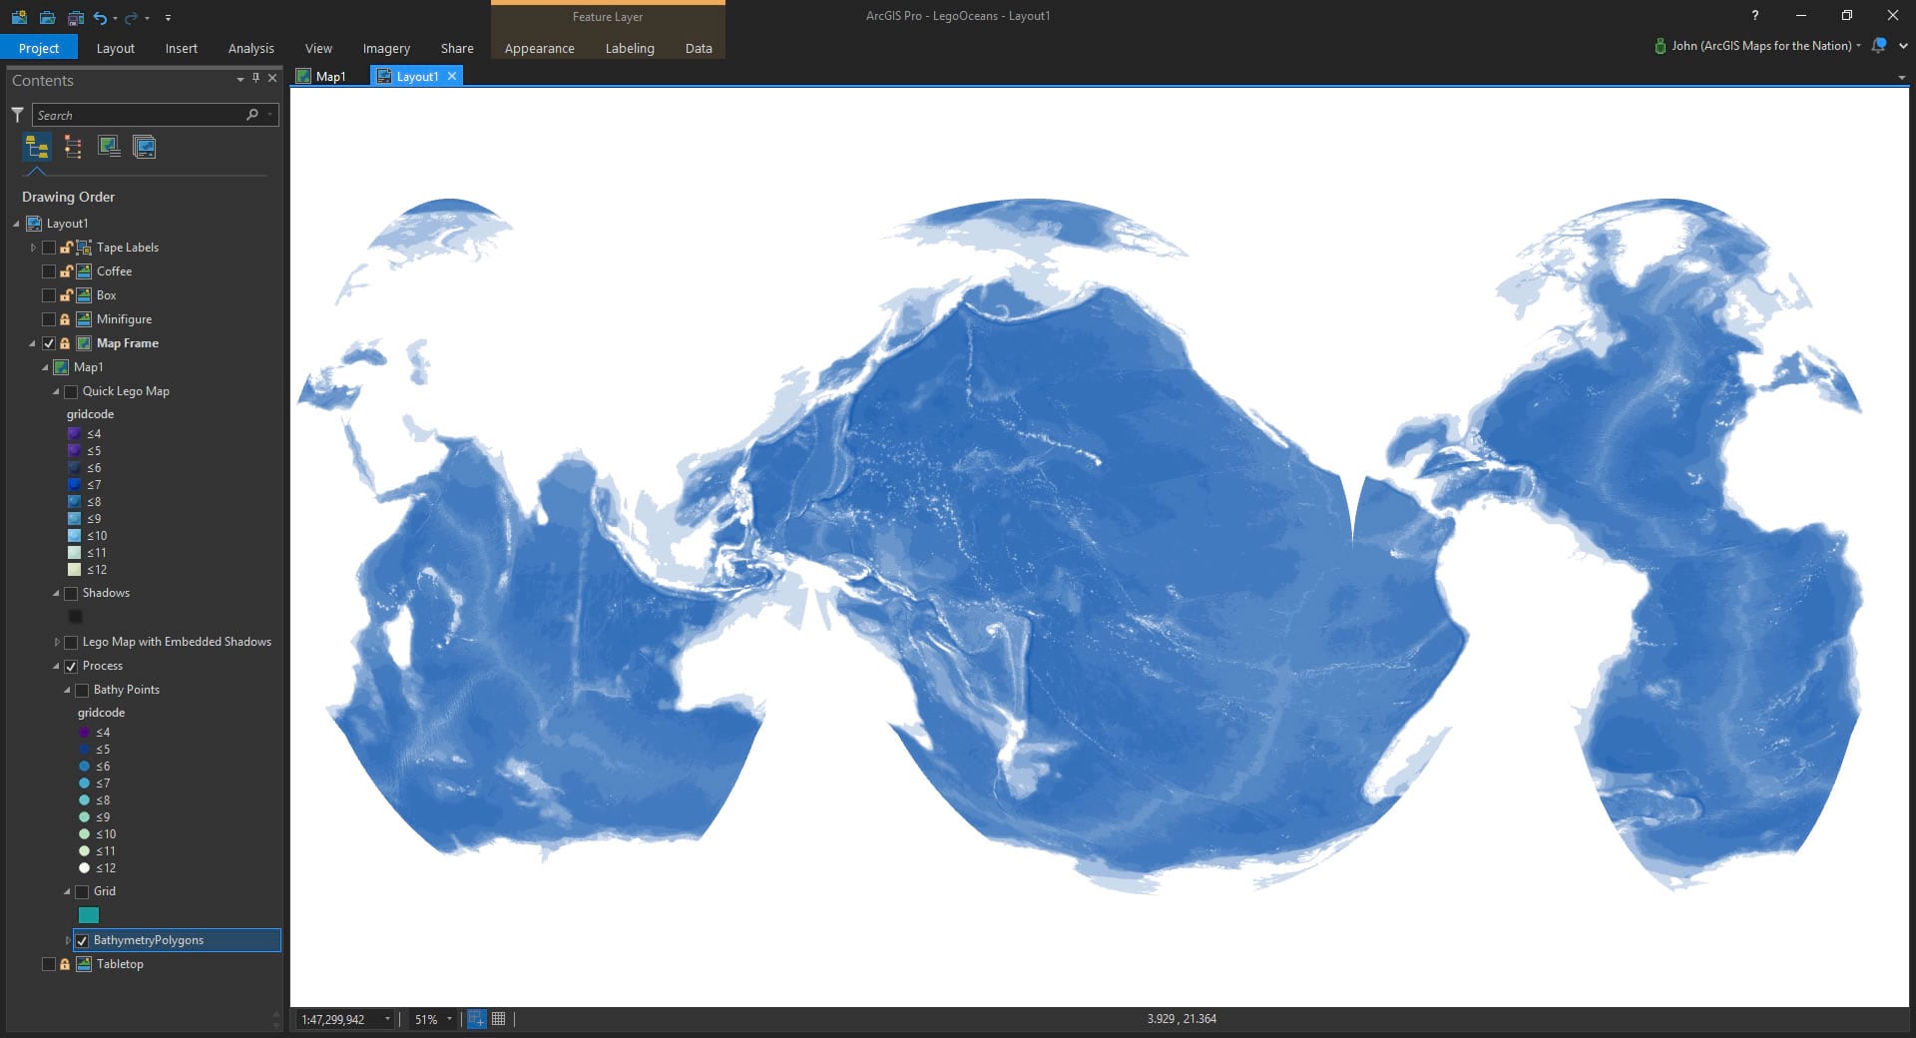Collapse the Process group layer
1916x1038 pixels.
[56, 666]
